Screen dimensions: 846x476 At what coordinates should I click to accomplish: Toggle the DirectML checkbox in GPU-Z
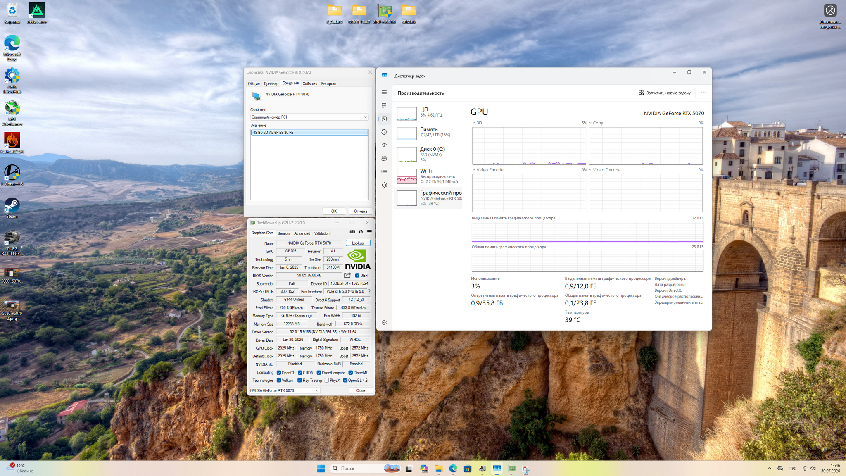[x=350, y=373]
